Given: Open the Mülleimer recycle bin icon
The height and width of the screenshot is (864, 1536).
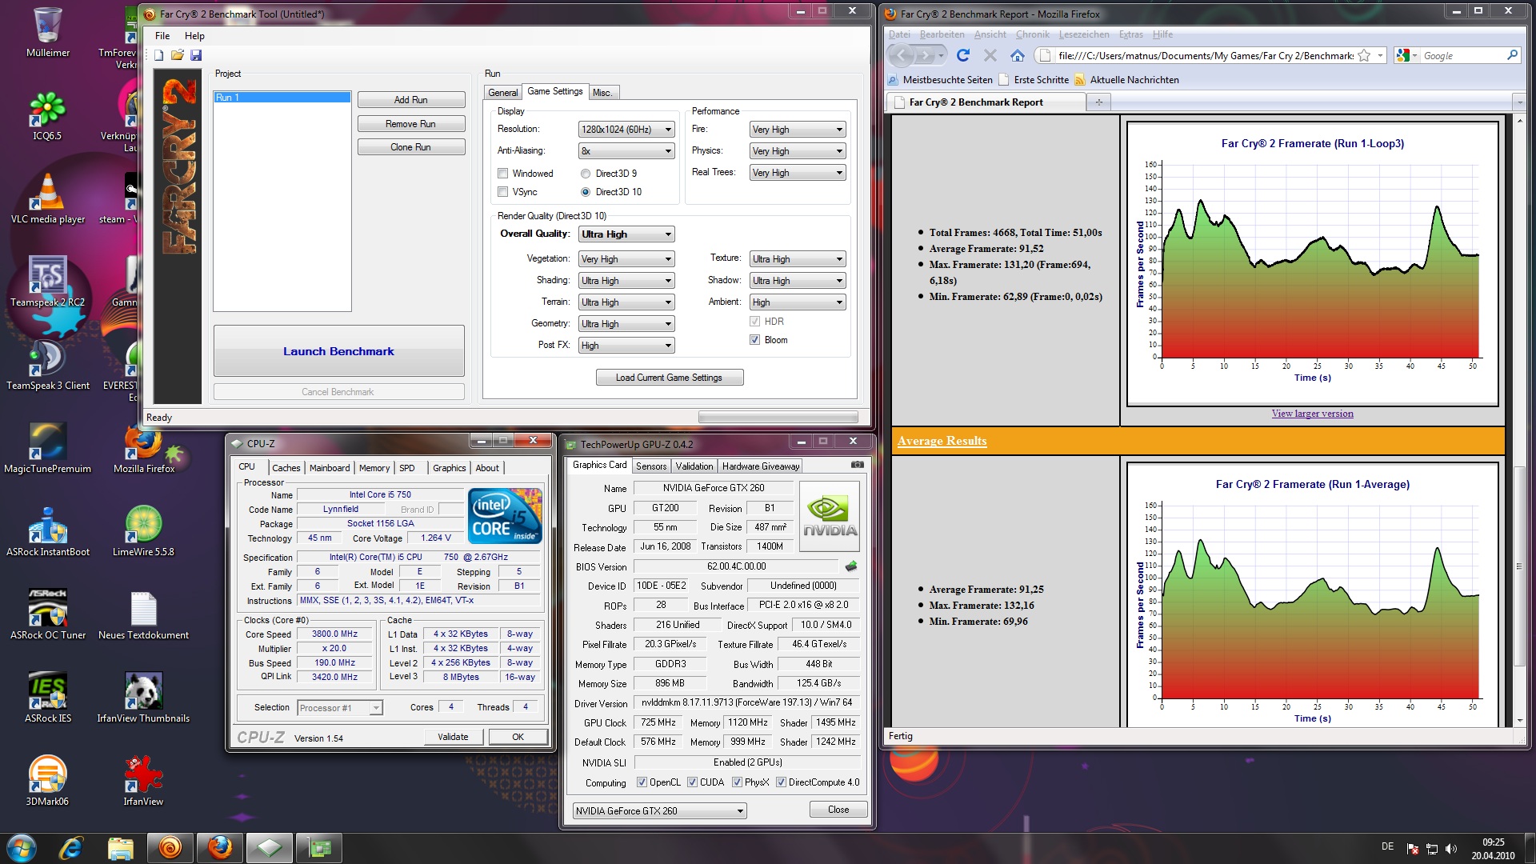Looking at the screenshot, I should 48,32.
